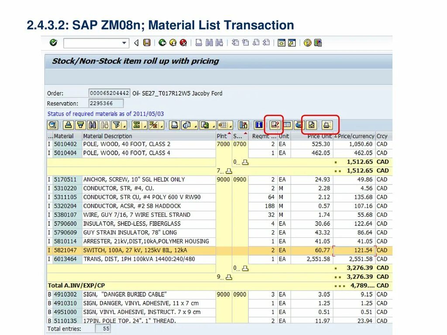
Task: Click the Print icon in grid toolbar
Action: pos(175,125)
